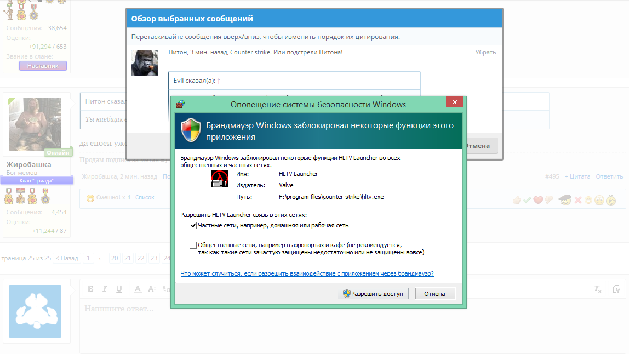Uncheck the private networks checkbox
Image resolution: width=629 pixels, height=354 pixels.
coord(193,226)
